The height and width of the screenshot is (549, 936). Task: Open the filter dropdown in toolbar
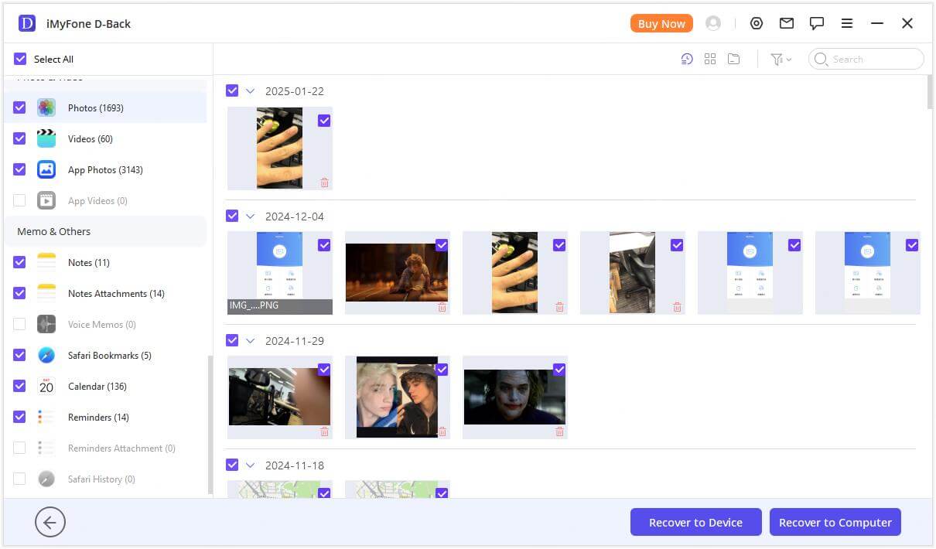[781, 59]
